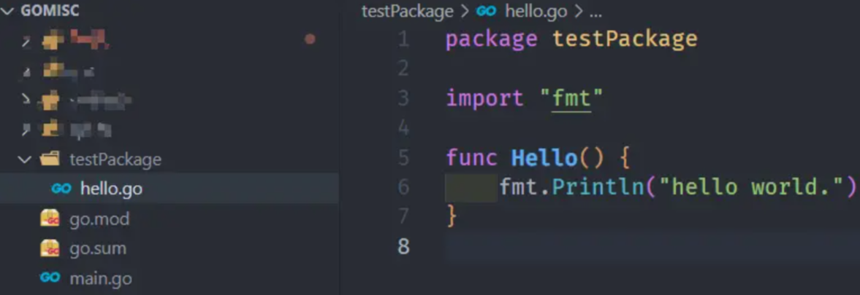Expand the first pixelated folder chevron
860x295 pixels.
(x=26, y=41)
